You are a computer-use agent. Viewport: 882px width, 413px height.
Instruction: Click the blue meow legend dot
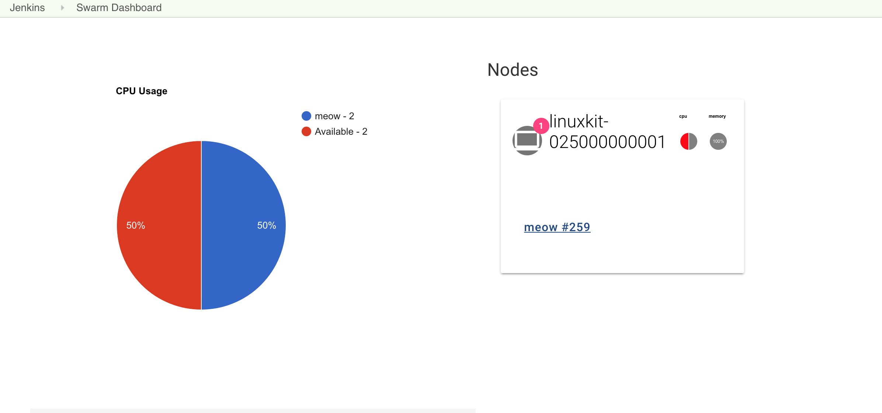(x=306, y=116)
